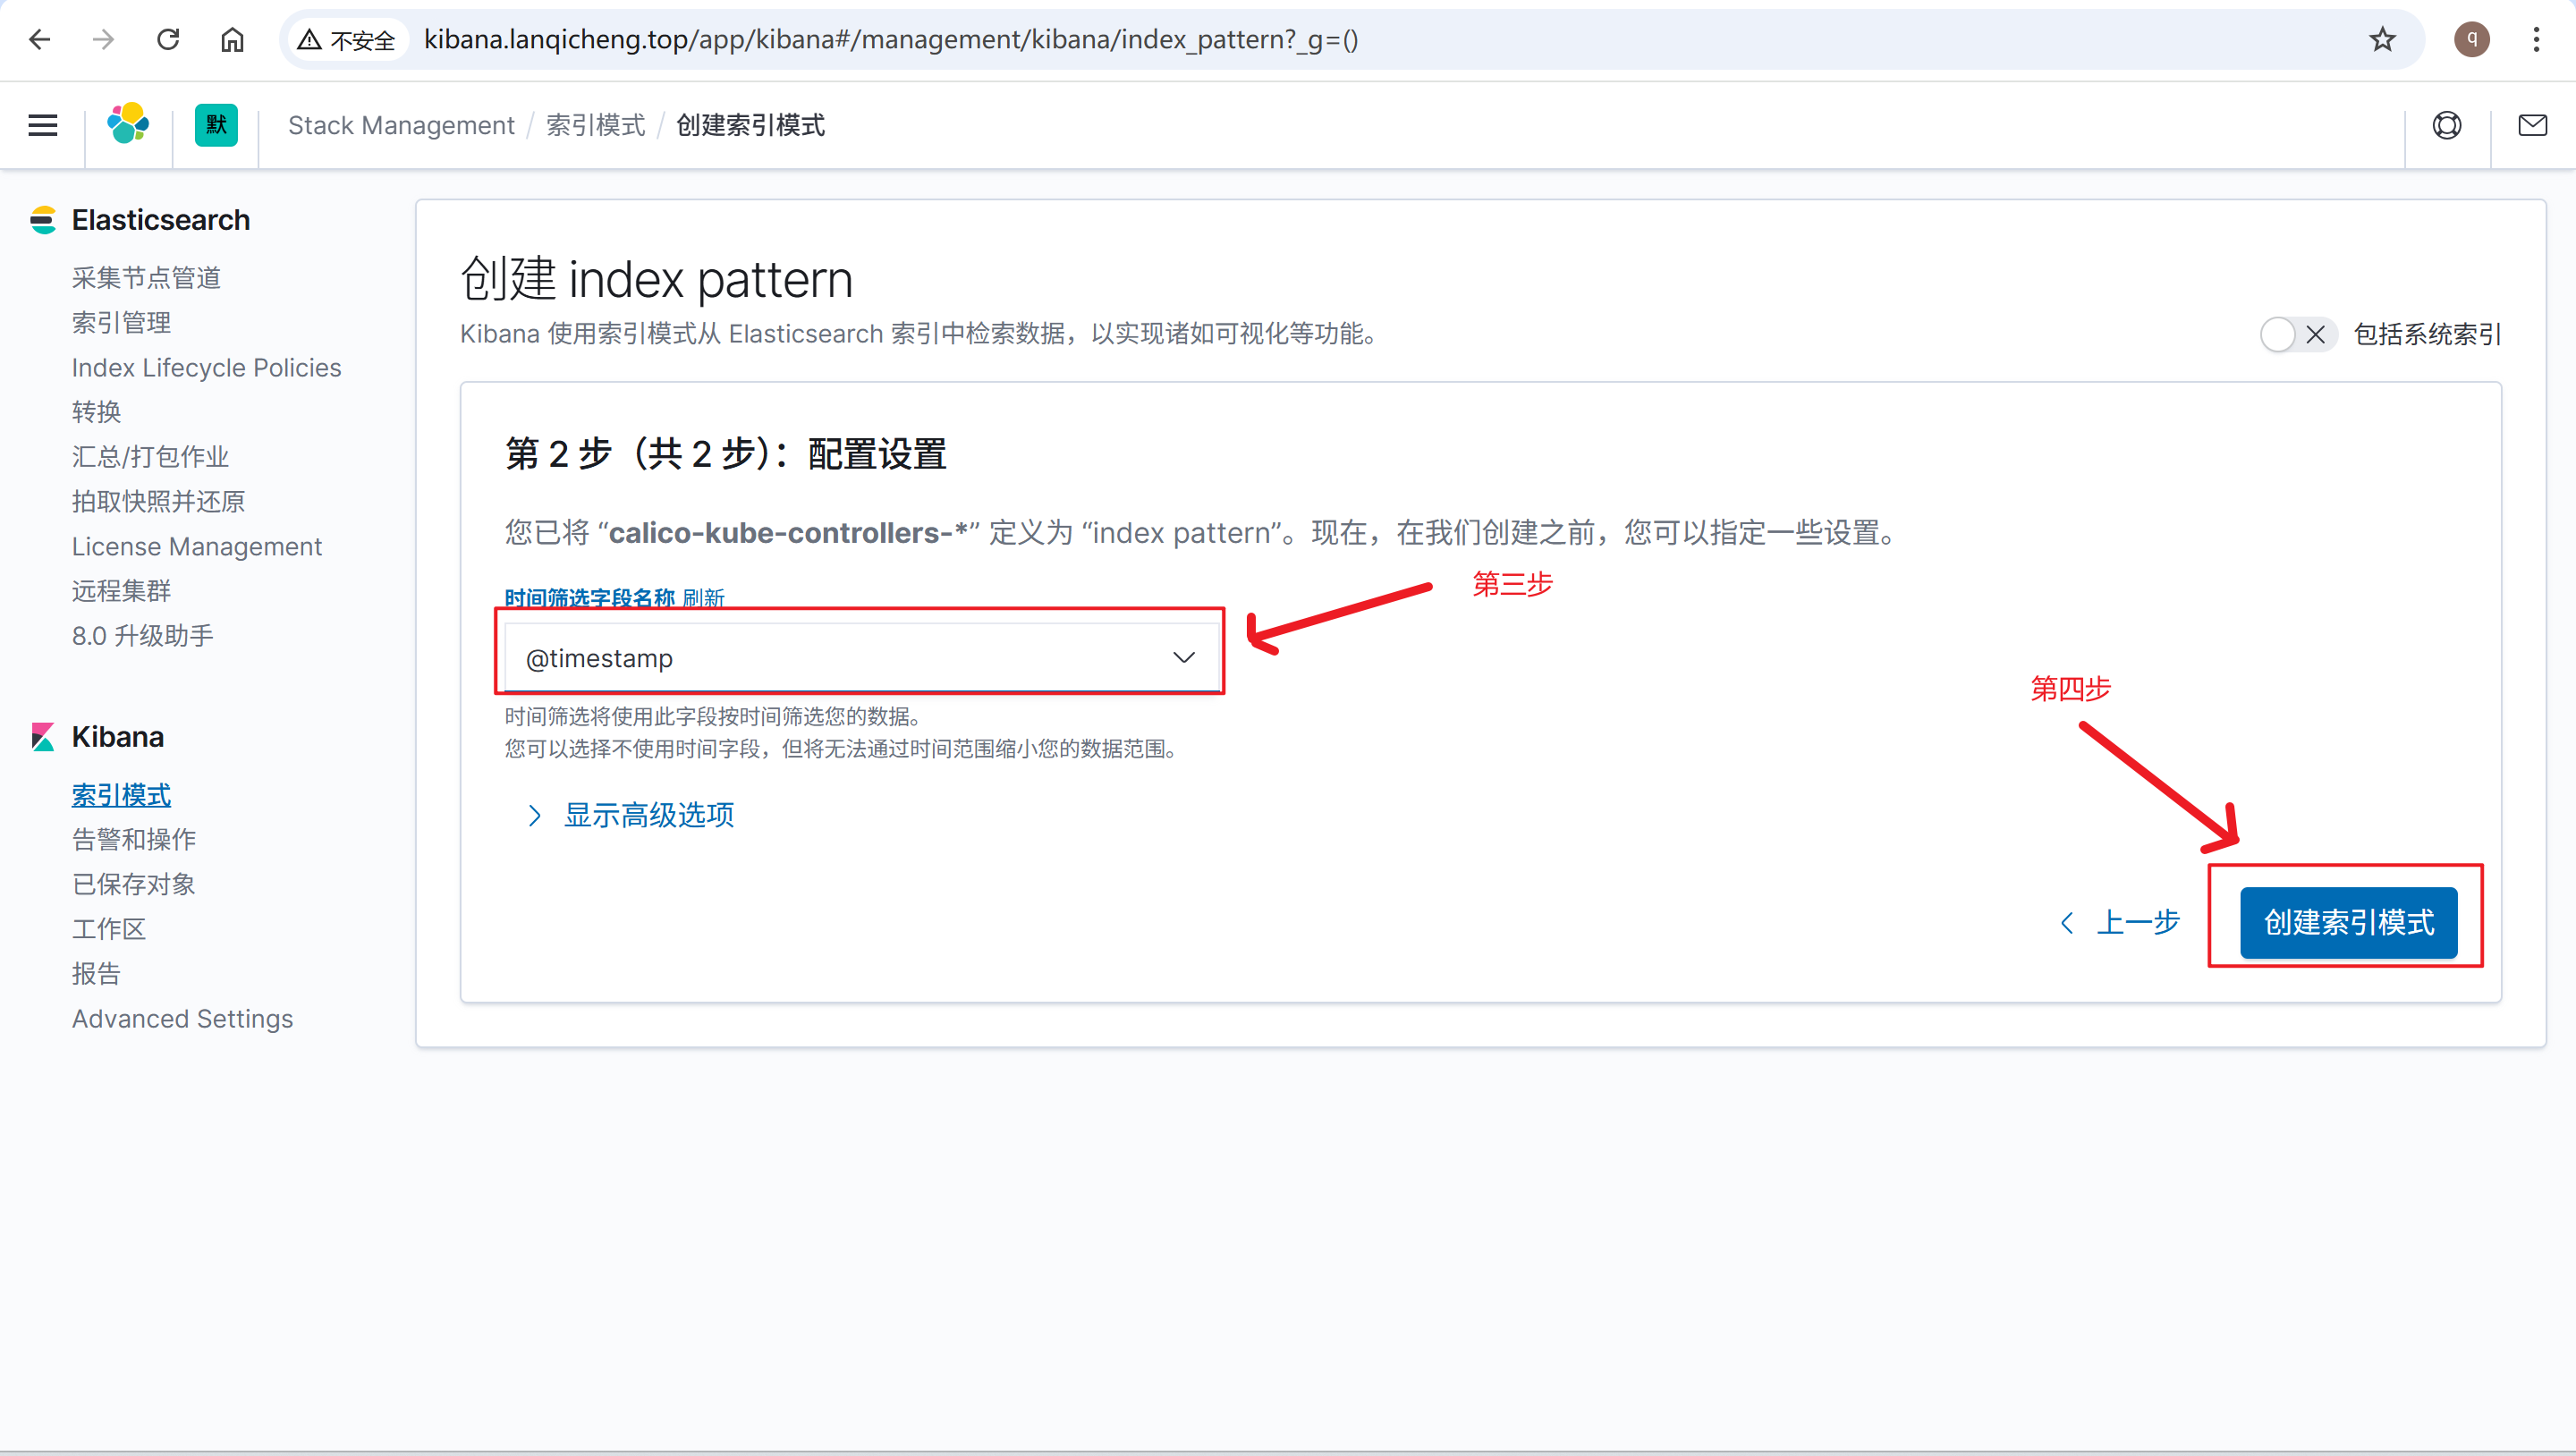Screen dimensions: 2576x1456
Task: Open the browser three-dot menu
Action: tap(2537, 40)
